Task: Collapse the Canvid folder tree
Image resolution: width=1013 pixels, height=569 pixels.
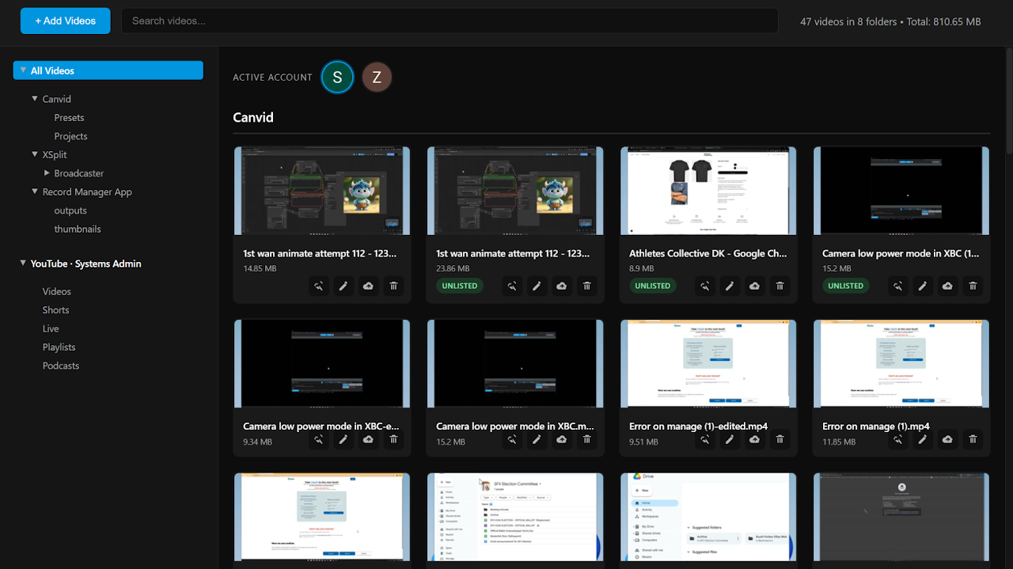Action: tap(35, 98)
